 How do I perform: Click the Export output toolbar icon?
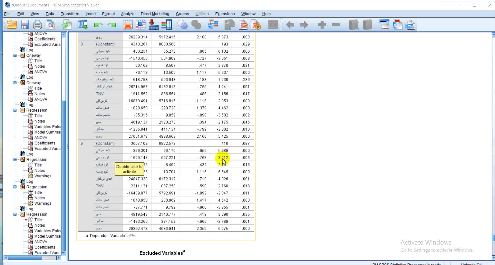(67, 25)
